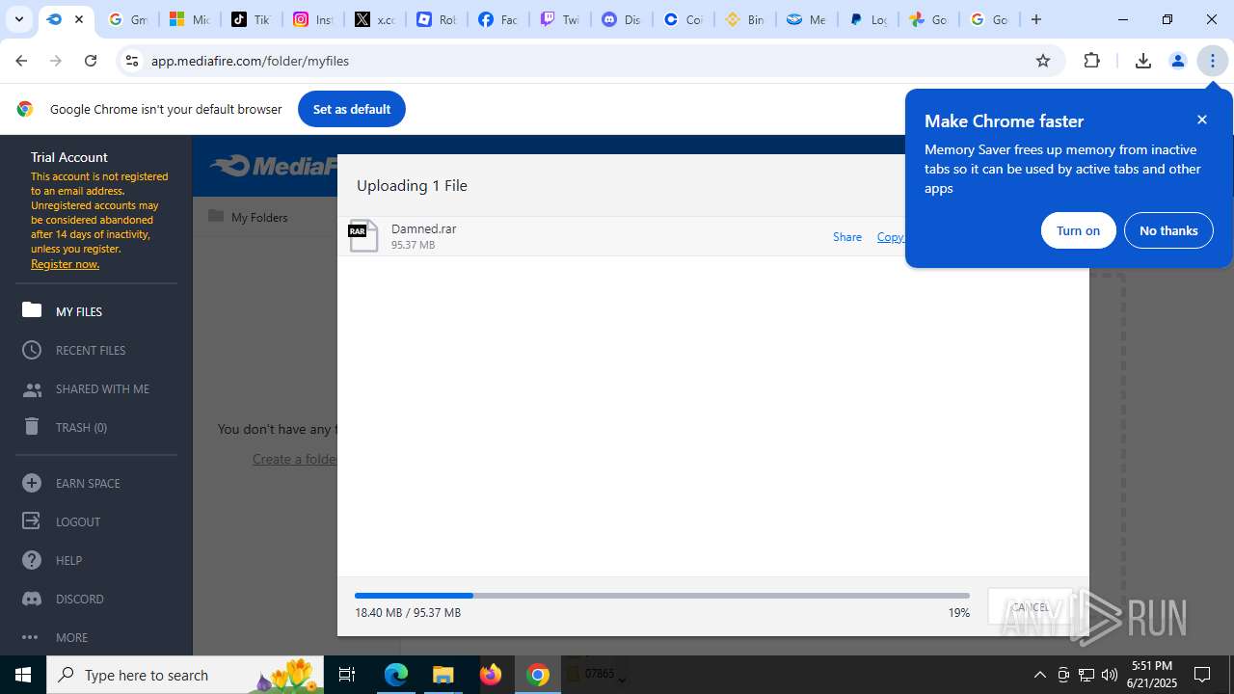Click the 19% upload percentage text
1234x694 pixels.
coord(958,613)
